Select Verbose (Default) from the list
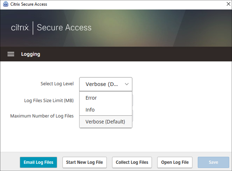Screen dimensions: 232x171 pyautogui.click(x=106, y=122)
